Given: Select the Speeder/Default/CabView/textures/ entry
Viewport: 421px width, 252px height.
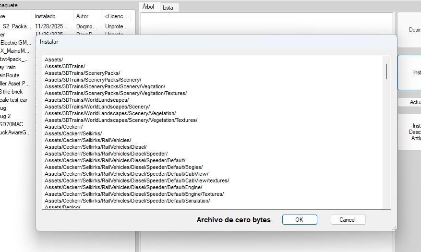Looking at the screenshot, I should tap(137, 180).
